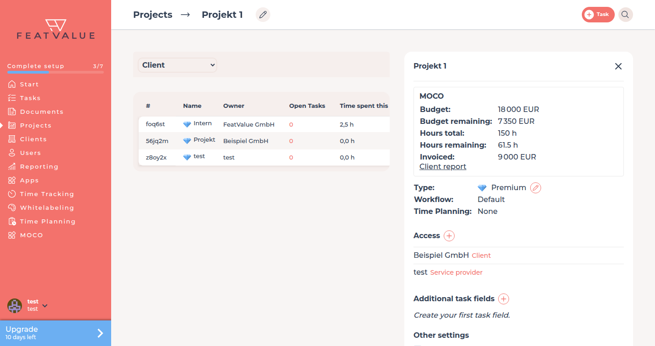This screenshot has height=346, width=655.
Task: Add access with the plus icon
Action: point(449,236)
